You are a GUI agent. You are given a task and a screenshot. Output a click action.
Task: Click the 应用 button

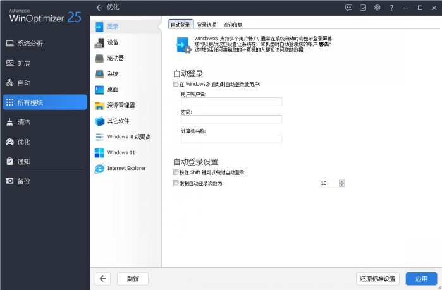point(421,279)
